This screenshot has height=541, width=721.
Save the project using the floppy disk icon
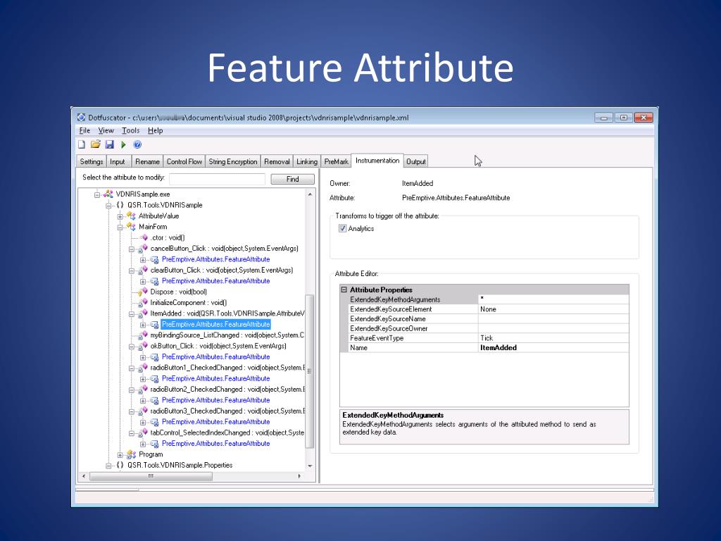pos(109,144)
